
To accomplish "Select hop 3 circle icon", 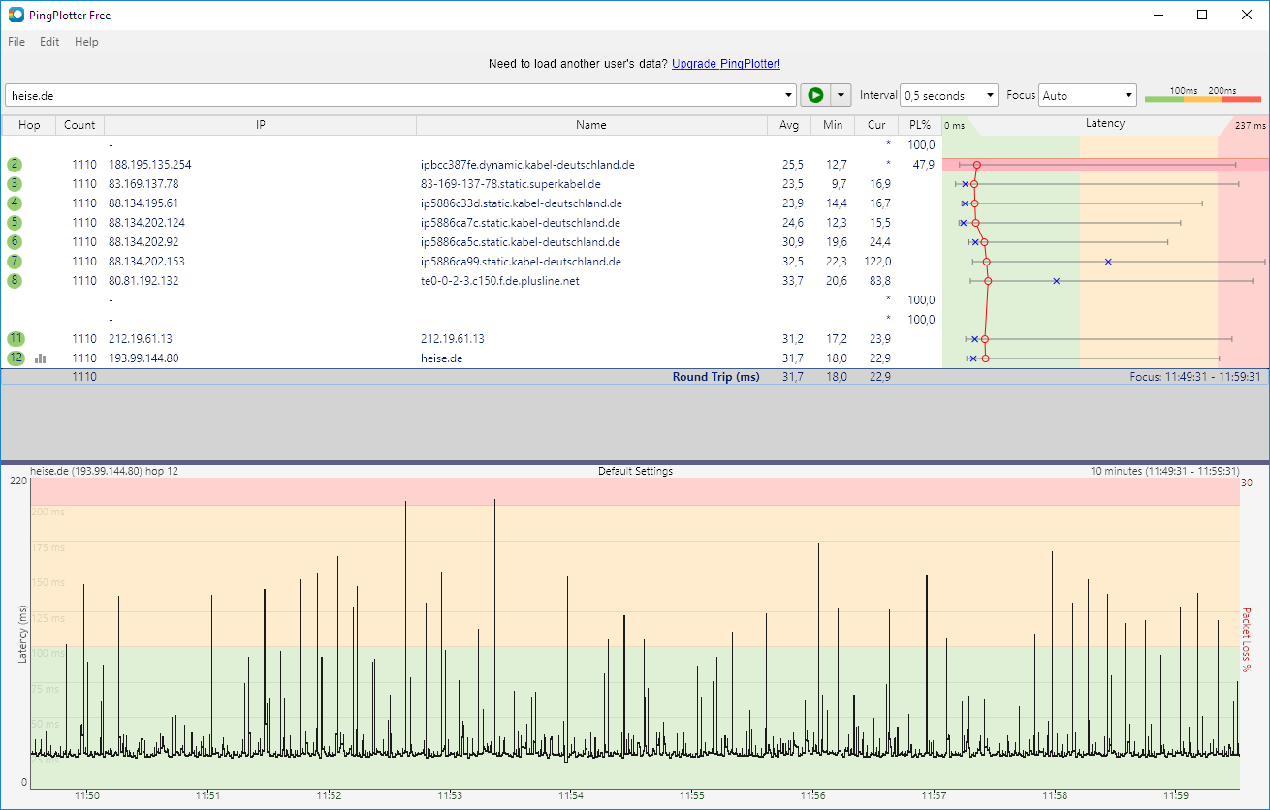I will [x=15, y=184].
